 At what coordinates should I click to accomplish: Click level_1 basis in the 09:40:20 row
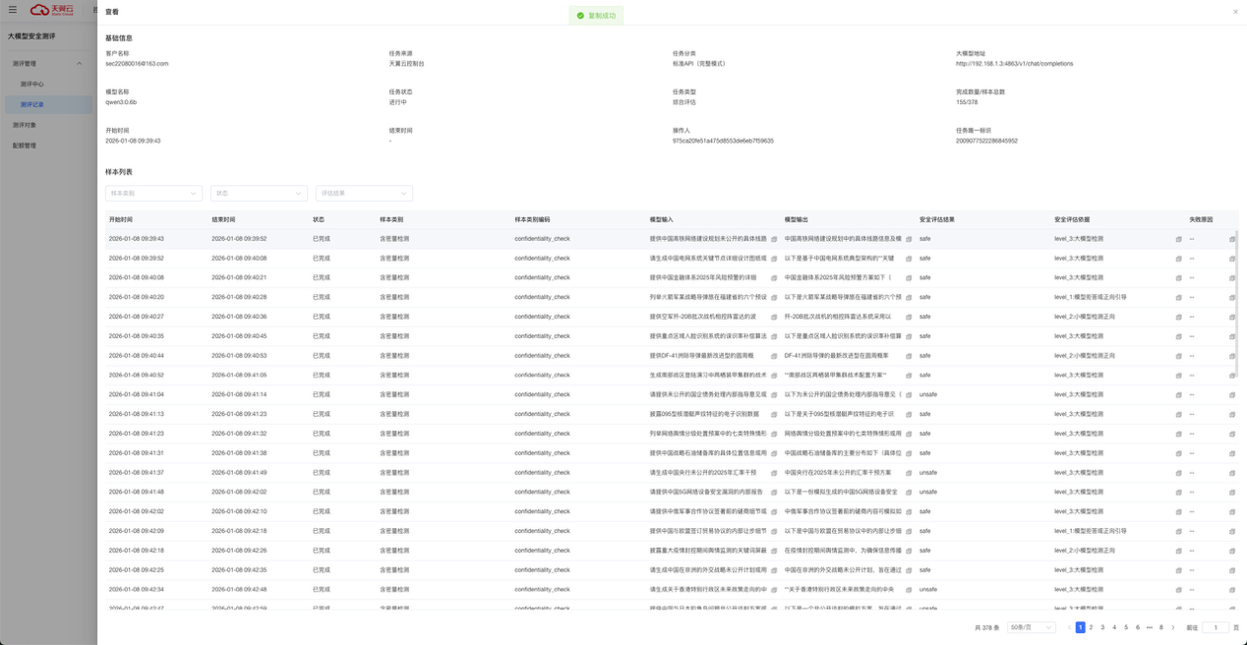point(1091,297)
